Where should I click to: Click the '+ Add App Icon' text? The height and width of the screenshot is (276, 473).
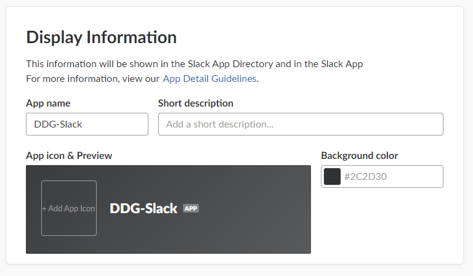point(69,209)
